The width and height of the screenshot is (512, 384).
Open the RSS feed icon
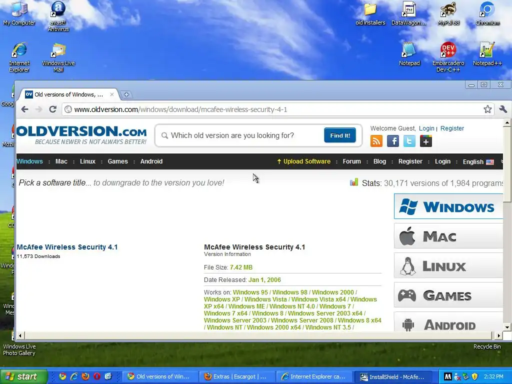coord(376,141)
